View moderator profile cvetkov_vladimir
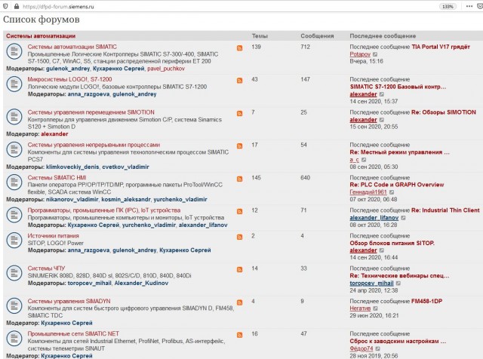 [125, 167]
